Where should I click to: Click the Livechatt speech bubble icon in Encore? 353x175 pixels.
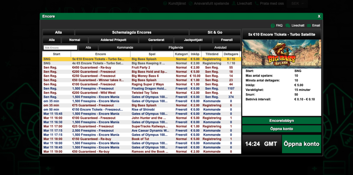[x=288, y=25]
